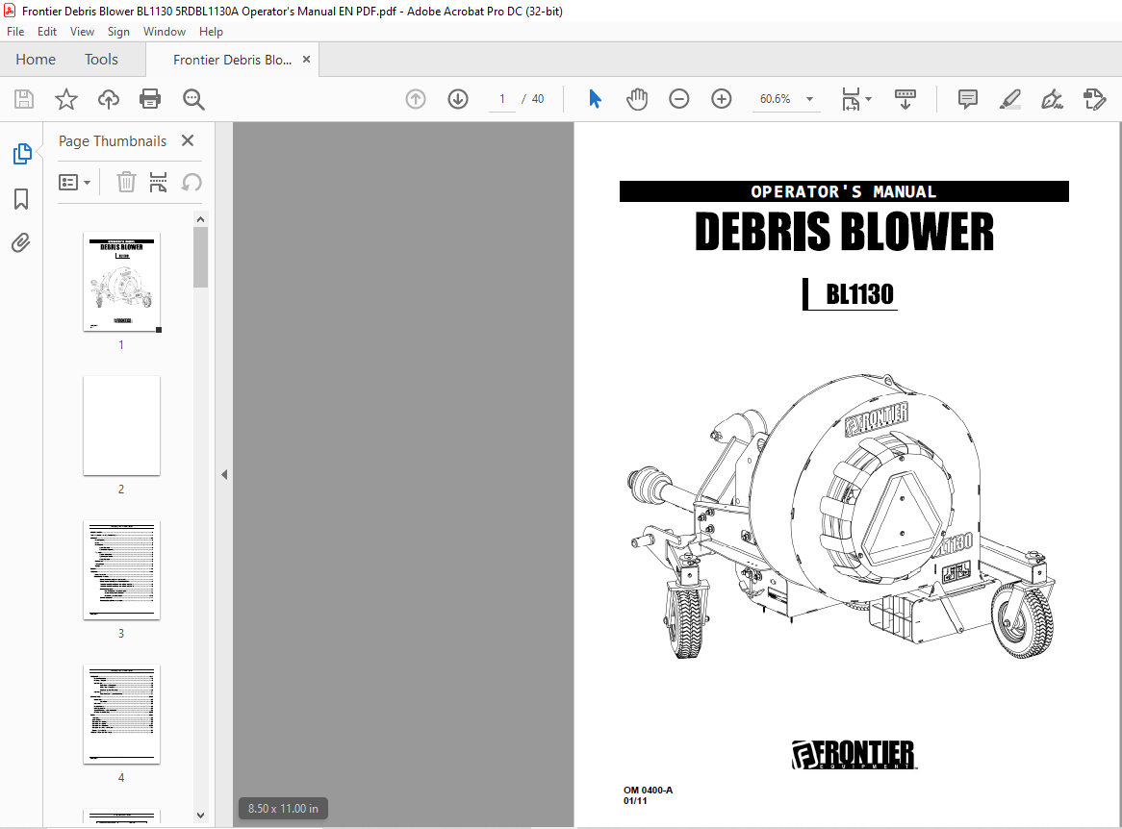Click the insert pages icon in thumbnails panel
Image resolution: width=1122 pixels, height=829 pixels.
158,183
